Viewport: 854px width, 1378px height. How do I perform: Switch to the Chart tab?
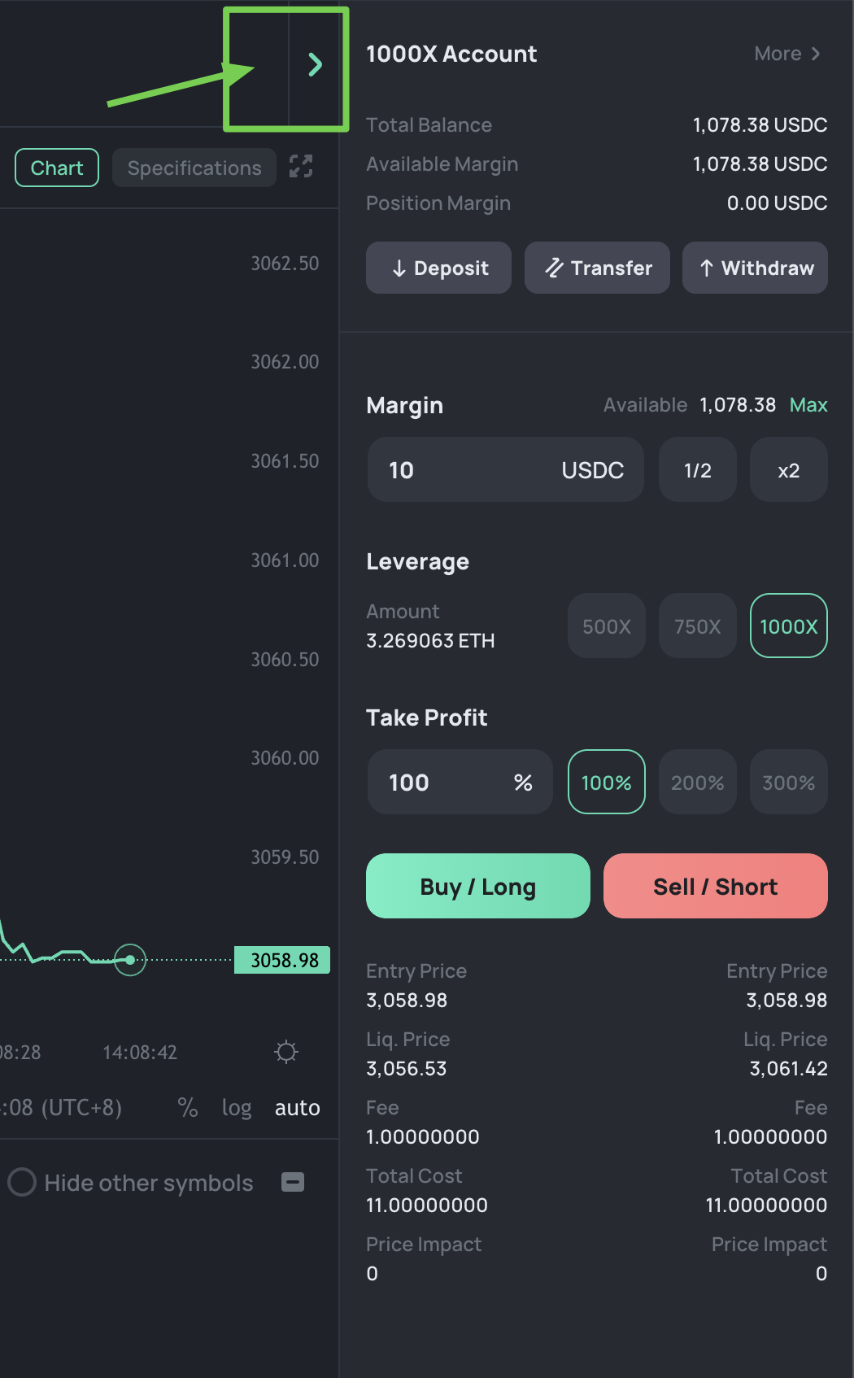(57, 168)
